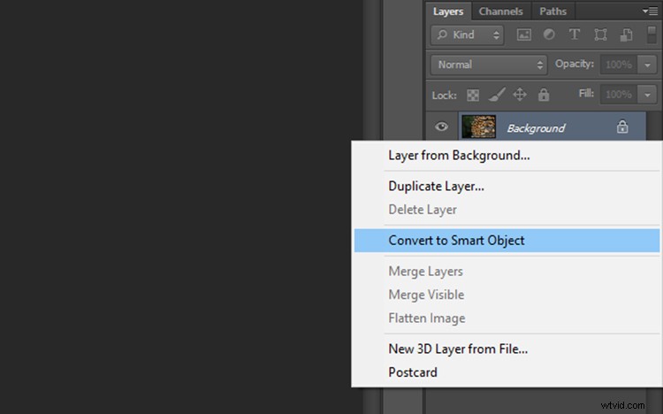Toggle lock transparent pixels checkerboard
This screenshot has height=414, width=663.
point(474,95)
